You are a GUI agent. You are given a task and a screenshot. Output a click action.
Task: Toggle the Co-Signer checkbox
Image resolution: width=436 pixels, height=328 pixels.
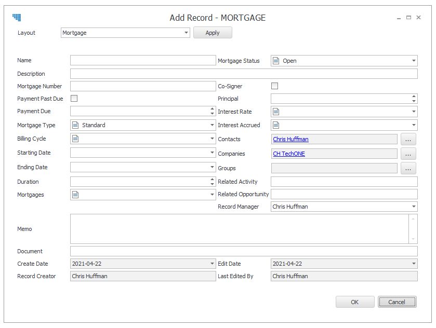[275, 86]
